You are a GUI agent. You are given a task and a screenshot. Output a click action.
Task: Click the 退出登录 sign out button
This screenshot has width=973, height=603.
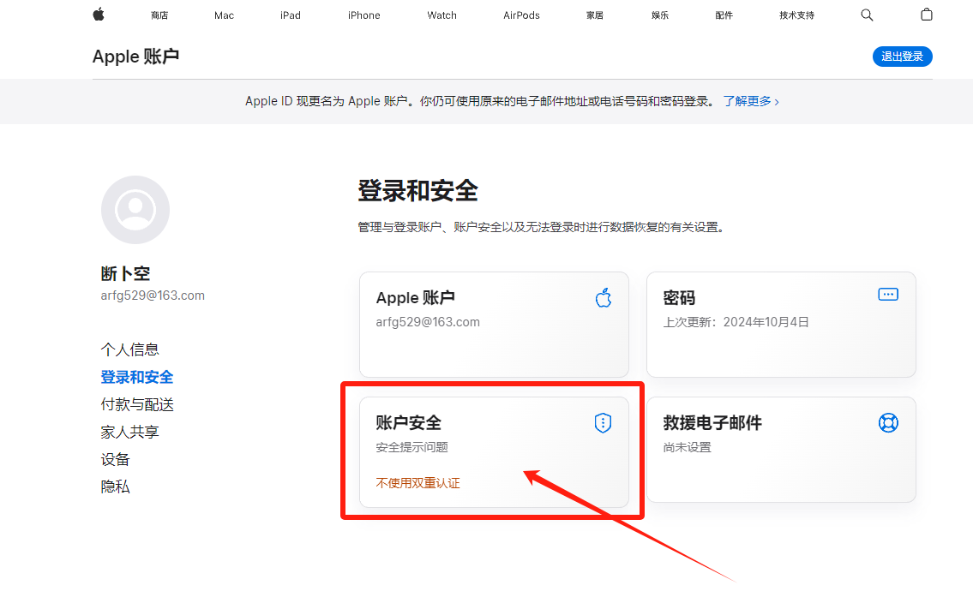pos(902,57)
